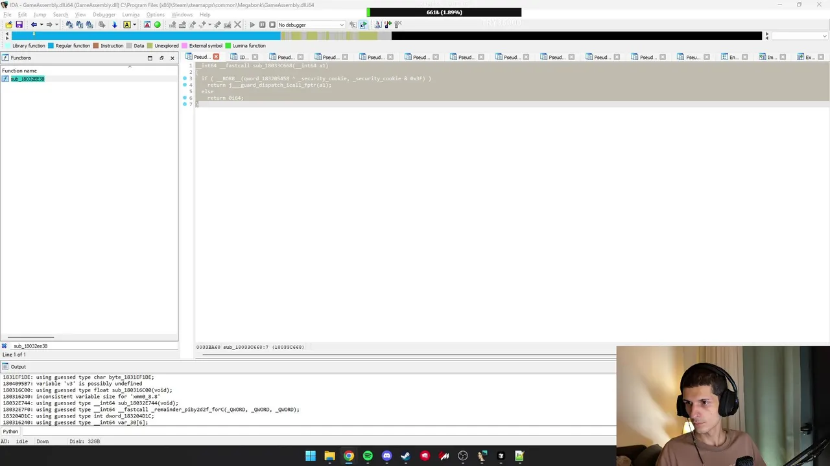The height and width of the screenshot is (466, 830).
Task: Open dropdown beside yellow 'A' icon
Action: coord(134,25)
